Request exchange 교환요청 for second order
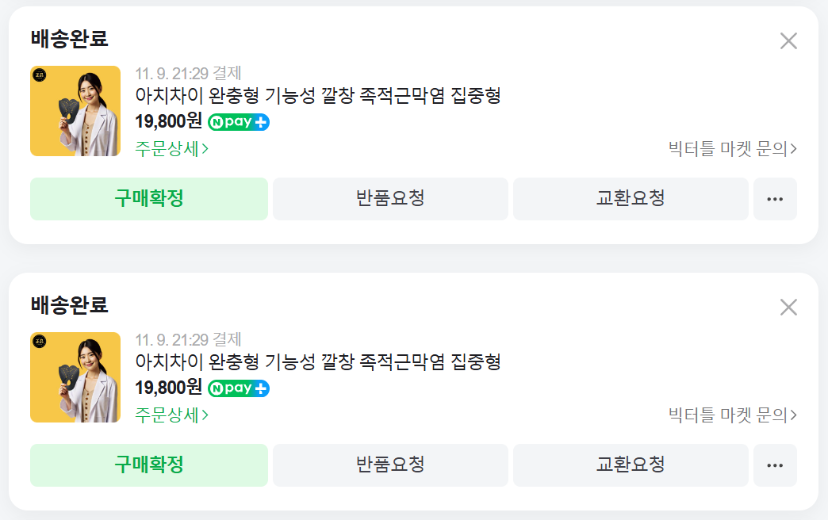The height and width of the screenshot is (520, 828). pyautogui.click(x=631, y=465)
